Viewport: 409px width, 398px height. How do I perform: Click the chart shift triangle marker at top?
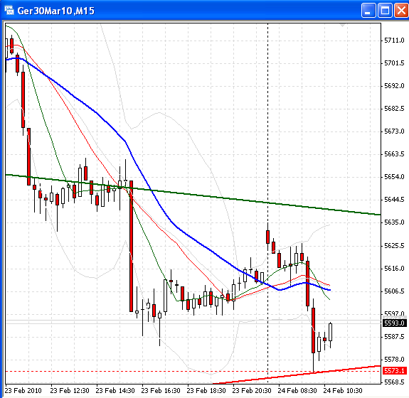[342, 26]
